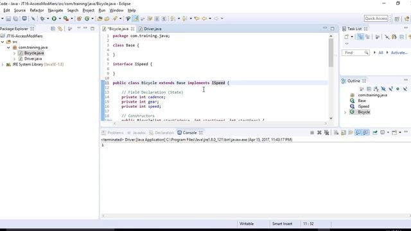This screenshot has height=231, width=411.
Task: Open the Refactor menu
Action: tap(37, 10)
